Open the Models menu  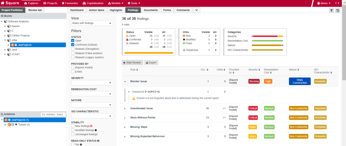coord(116,3)
